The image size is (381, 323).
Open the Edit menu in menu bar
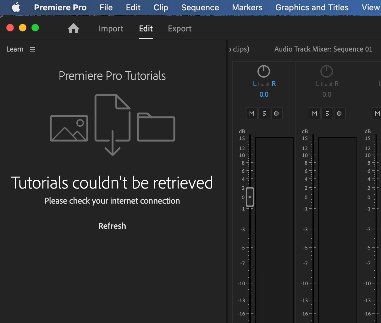(133, 8)
